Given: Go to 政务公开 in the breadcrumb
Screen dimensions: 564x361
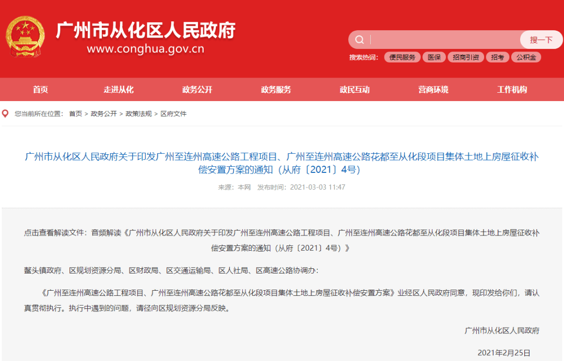Looking at the screenshot, I should click(x=103, y=114).
